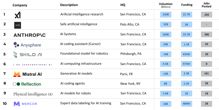The image size is (219, 110).
Task: Click Anthropic's 33.7B funding cell
Action: (187, 34)
